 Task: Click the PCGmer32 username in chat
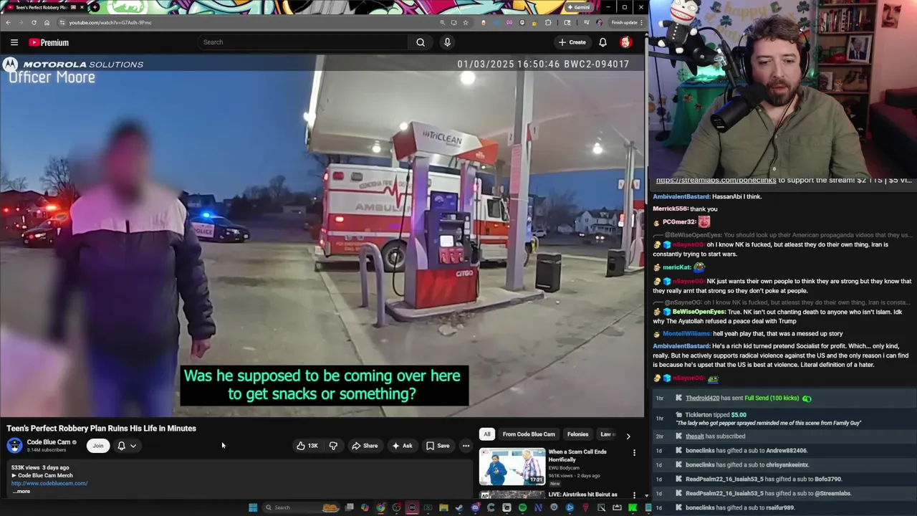click(x=679, y=222)
